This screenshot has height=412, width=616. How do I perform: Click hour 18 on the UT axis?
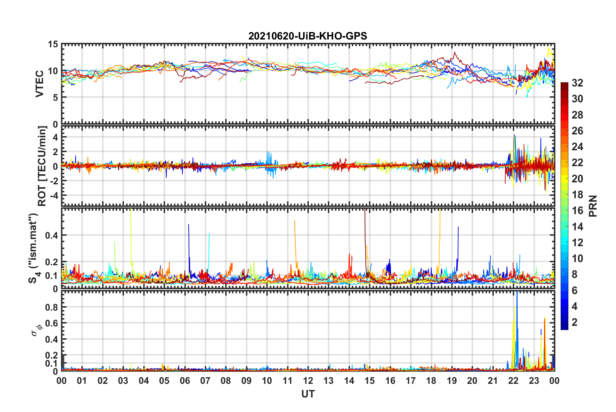point(431,381)
